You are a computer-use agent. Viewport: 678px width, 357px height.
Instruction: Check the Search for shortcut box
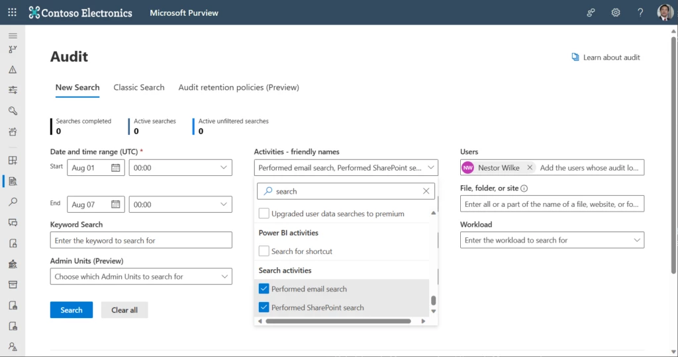(x=264, y=251)
